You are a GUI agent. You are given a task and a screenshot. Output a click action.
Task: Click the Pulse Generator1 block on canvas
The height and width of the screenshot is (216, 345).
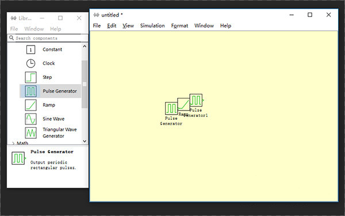pyautogui.click(x=196, y=100)
